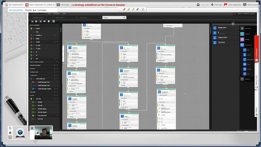
Task: Pick the black pen annotation tool
Action: point(137,9)
